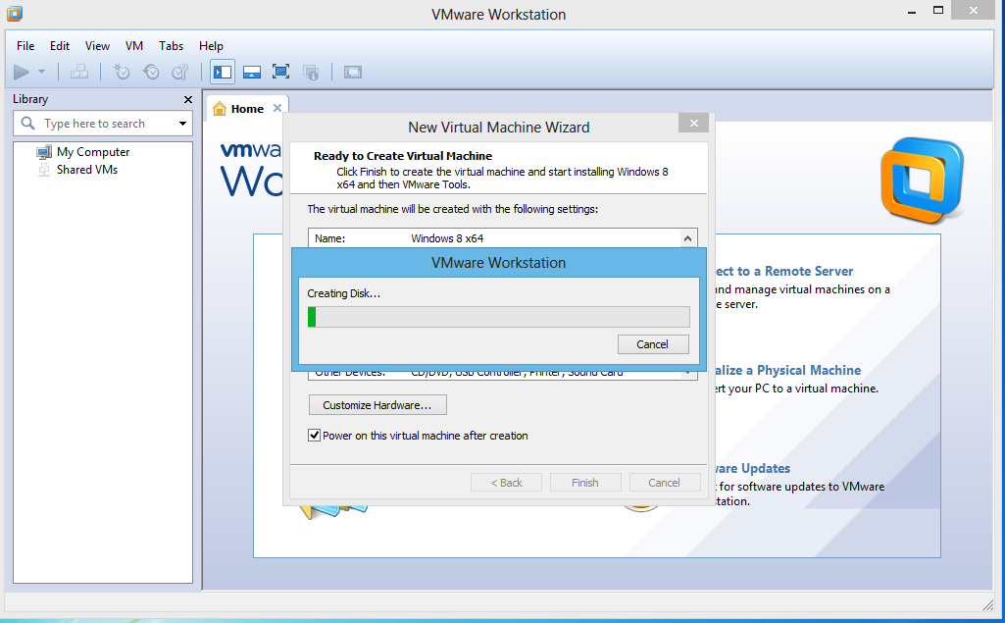Open the Edit menu

click(60, 46)
